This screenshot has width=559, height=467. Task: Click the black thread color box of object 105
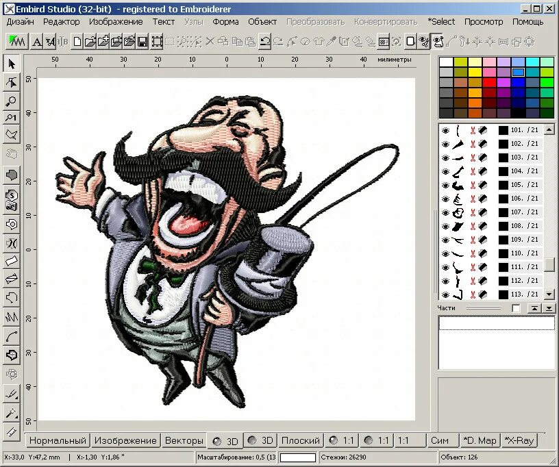(x=503, y=186)
